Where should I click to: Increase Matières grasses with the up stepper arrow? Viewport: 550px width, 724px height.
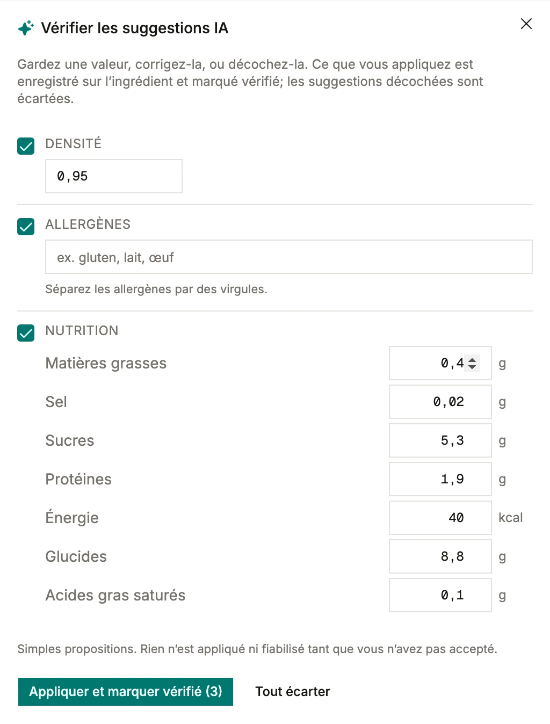click(472, 359)
